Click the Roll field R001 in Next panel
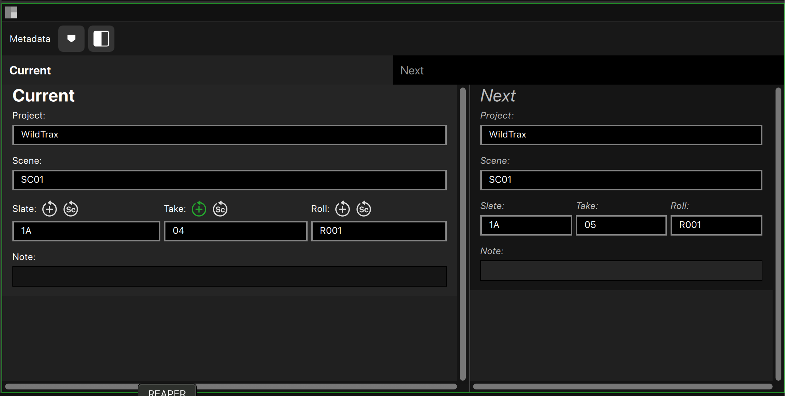This screenshot has height=396, width=785. (x=716, y=225)
